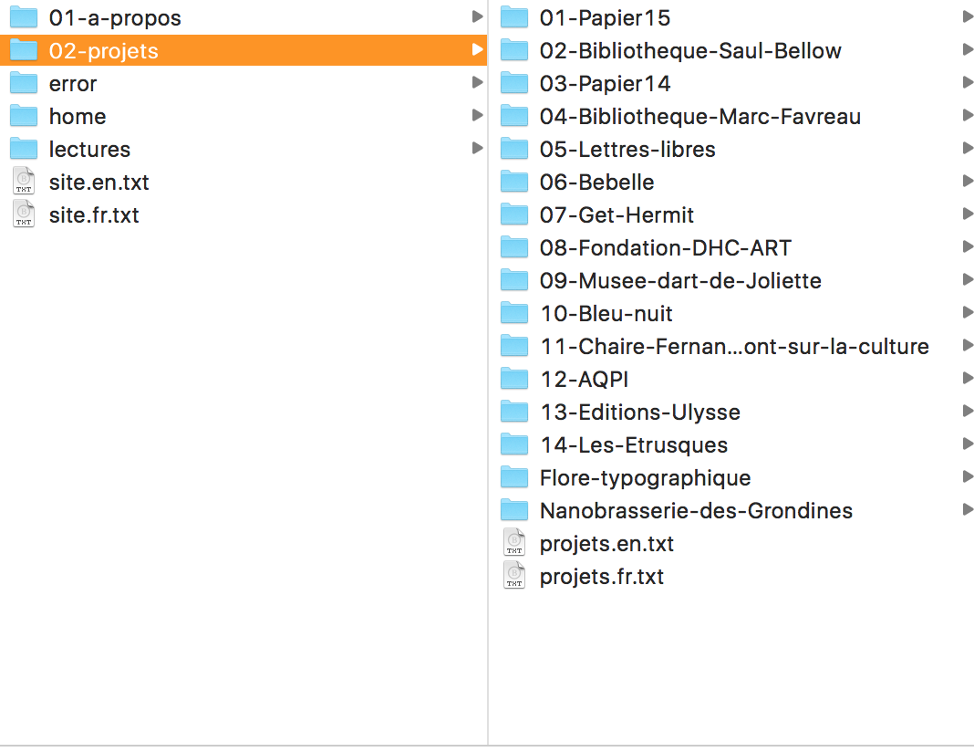
Task: Click the 11-Chaire-Fernan folder icon
Action: point(514,346)
